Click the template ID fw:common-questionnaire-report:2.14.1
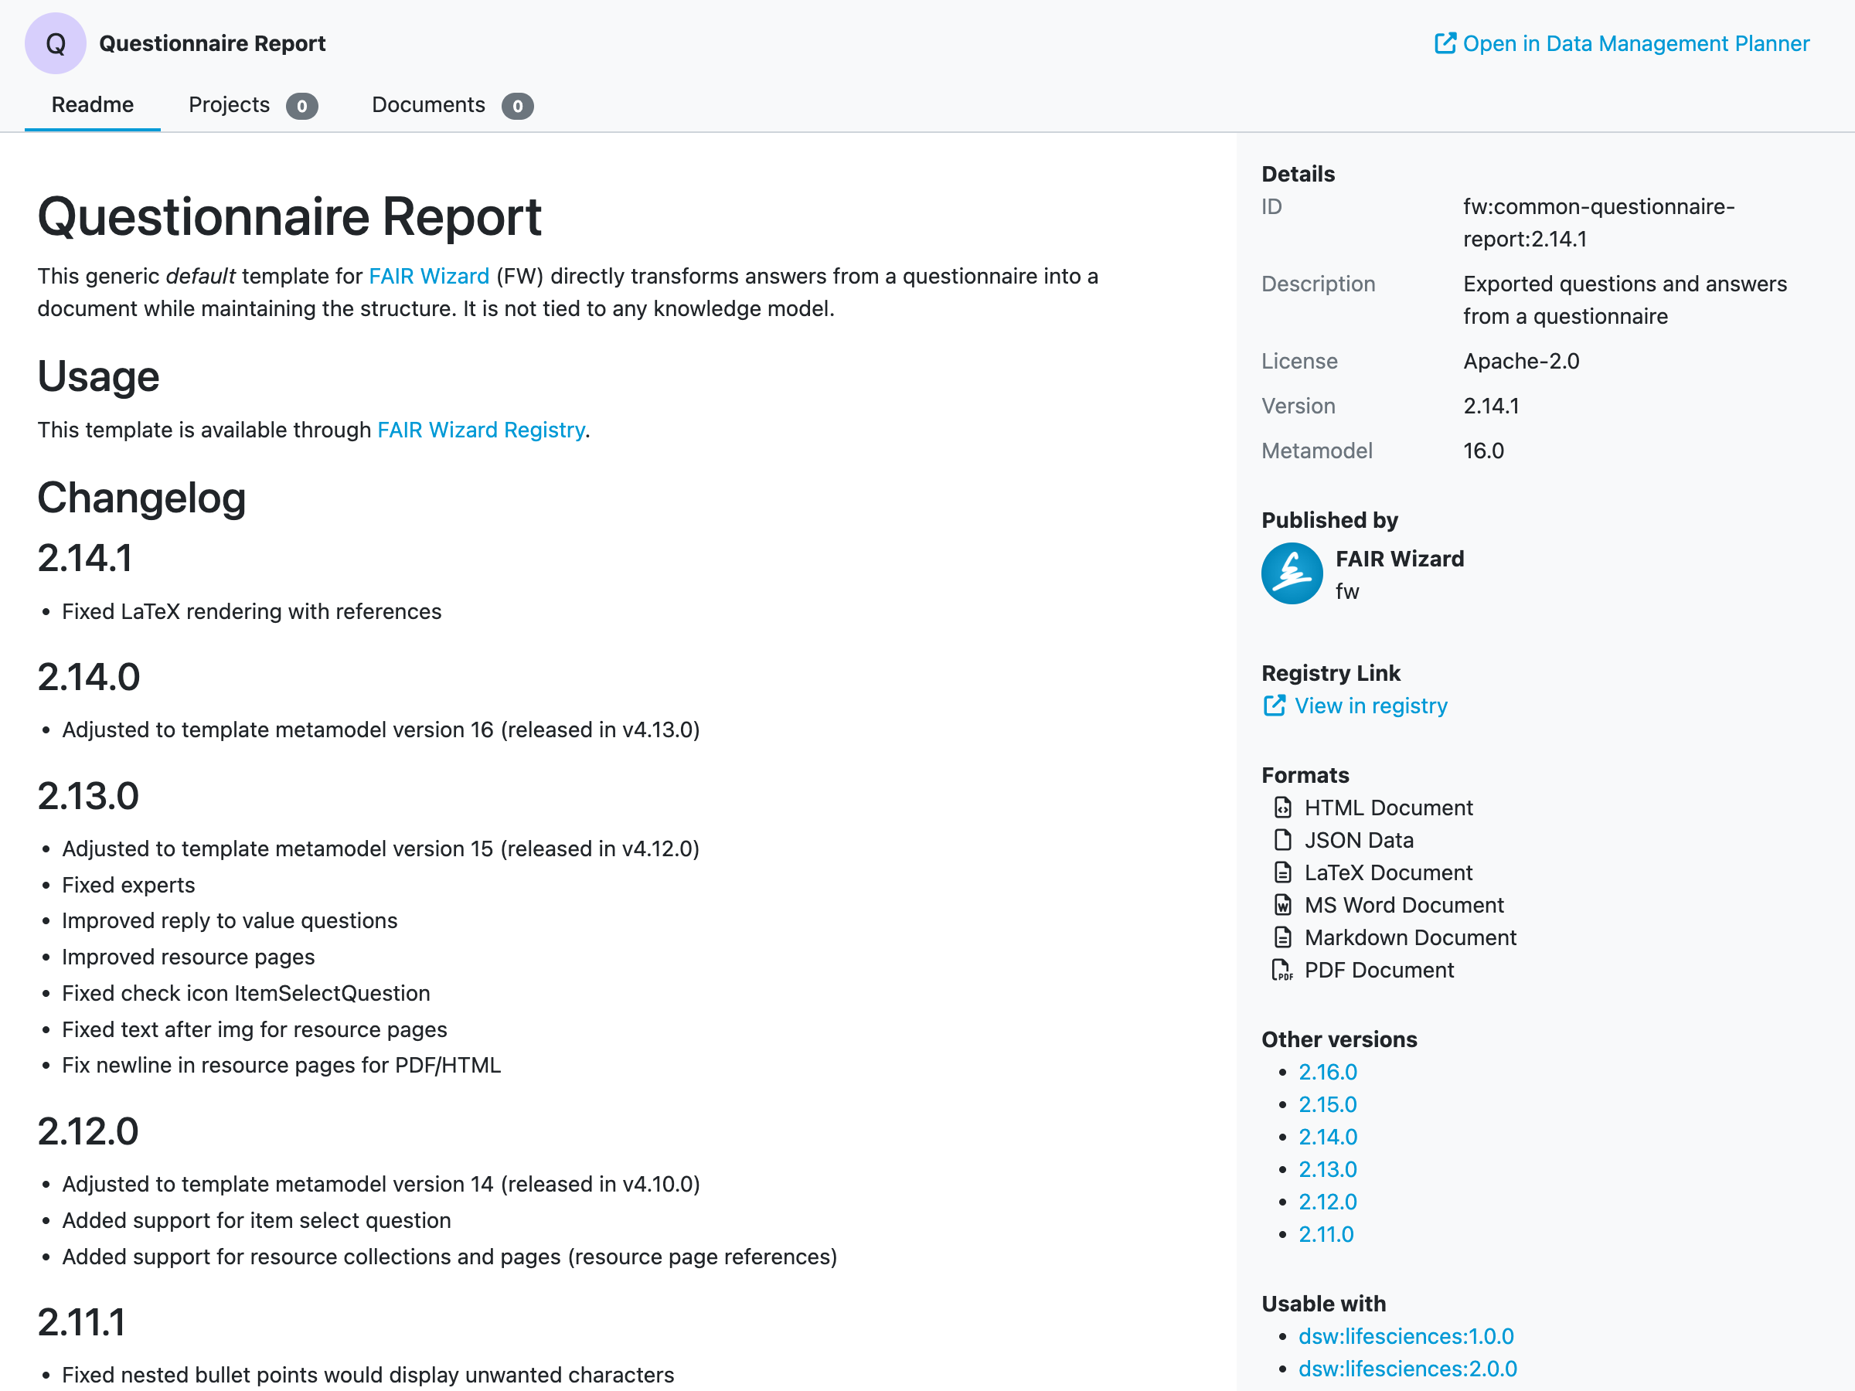 point(1598,223)
